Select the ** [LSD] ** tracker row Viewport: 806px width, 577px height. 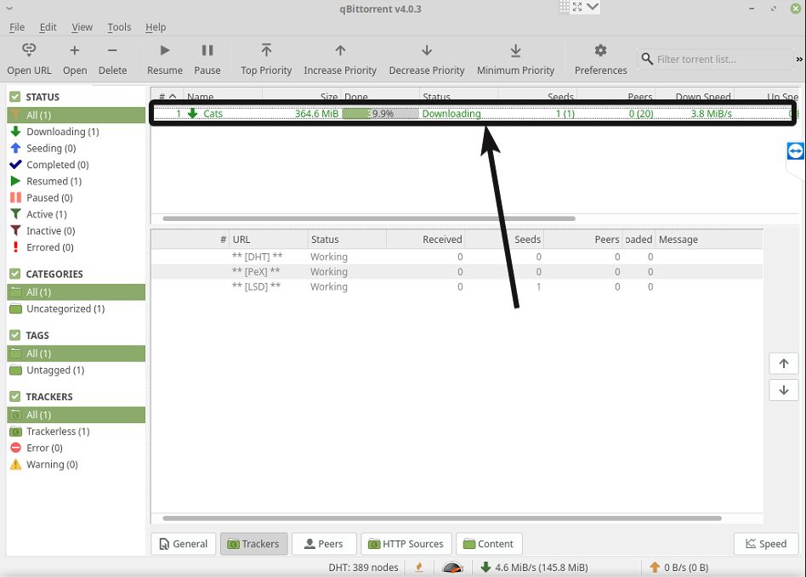coord(457,286)
